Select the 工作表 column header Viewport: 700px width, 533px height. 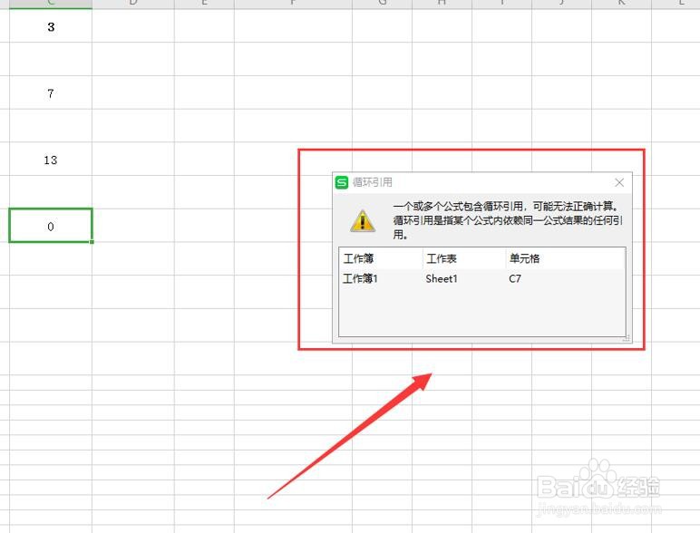[x=464, y=258]
